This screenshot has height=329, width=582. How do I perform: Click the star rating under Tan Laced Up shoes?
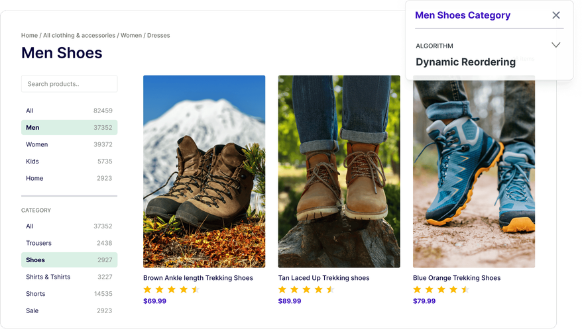307,290
